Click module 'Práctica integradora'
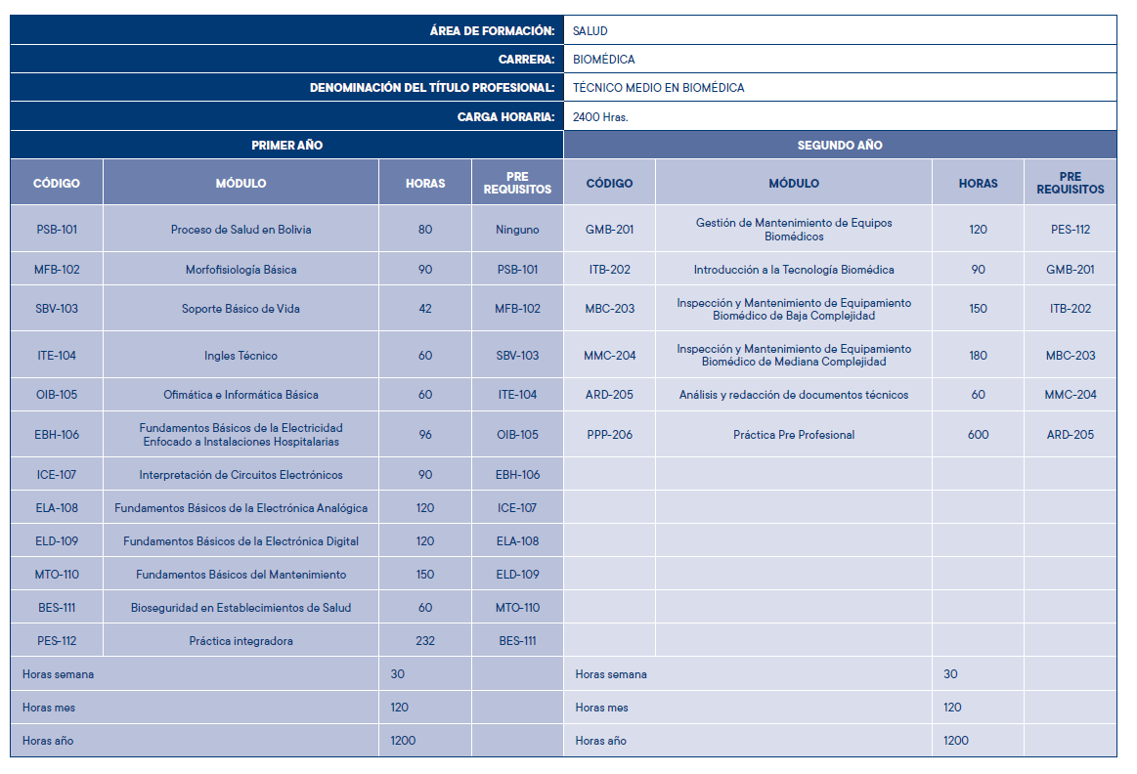1137x774 pixels. coord(241,641)
